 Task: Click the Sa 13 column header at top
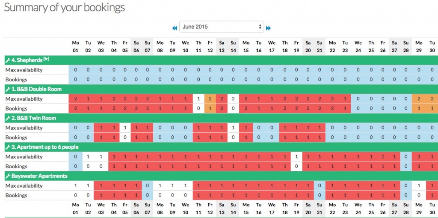coord(222,46)
